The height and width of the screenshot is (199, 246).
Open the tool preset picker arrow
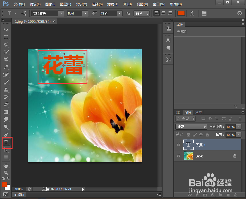click(x=15, y=13)
